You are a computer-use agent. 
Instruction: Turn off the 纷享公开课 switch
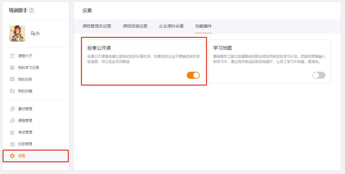tap(193, 75)
